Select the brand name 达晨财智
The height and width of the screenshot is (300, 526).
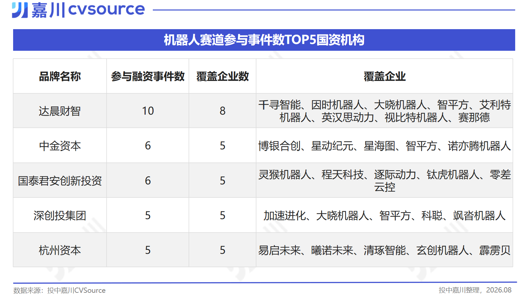pyautogui.click(x=60, y=111)
